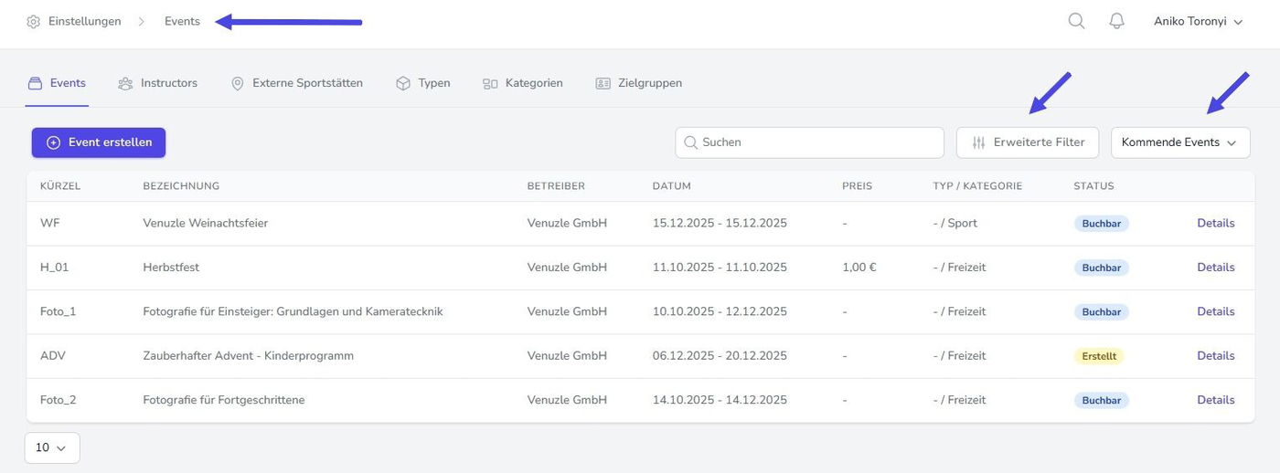
Task: Click the Events breadcrumb in header
Action: pyautogui.click(x=182, y=22)
